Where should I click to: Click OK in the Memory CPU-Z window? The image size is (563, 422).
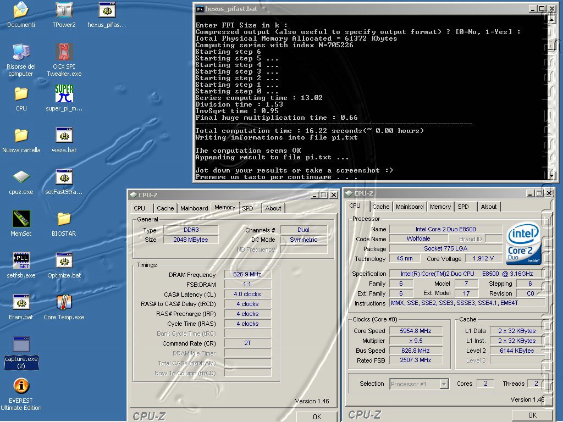coord(317,417)
